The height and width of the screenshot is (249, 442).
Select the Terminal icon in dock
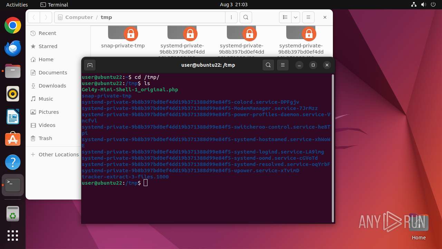click(x=13, y=185)
